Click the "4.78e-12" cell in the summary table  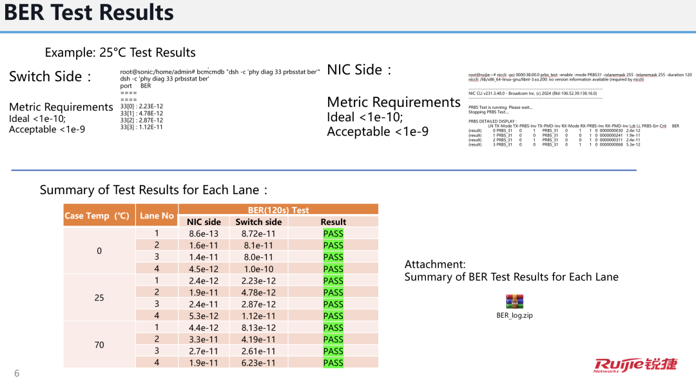pos(259,293)
